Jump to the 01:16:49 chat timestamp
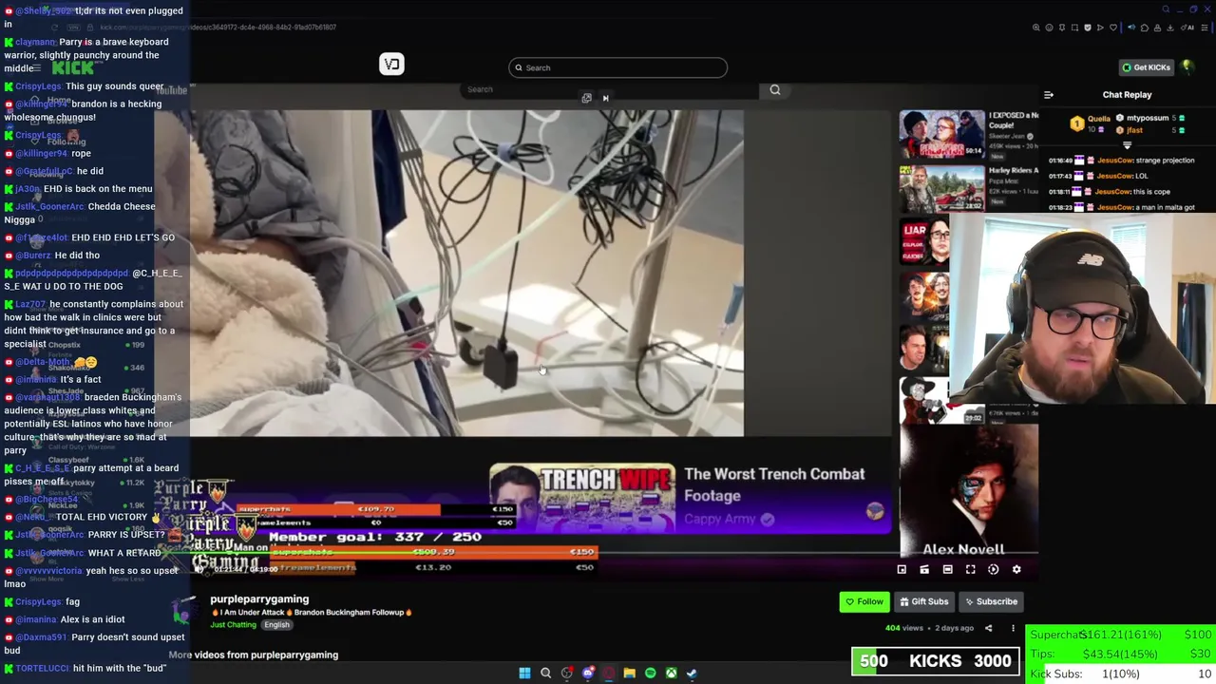Viewport: 1216px width, 684px height. (1060, 161)
